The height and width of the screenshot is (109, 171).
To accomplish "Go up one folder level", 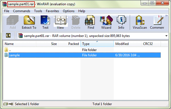I will tap(8, 36).
